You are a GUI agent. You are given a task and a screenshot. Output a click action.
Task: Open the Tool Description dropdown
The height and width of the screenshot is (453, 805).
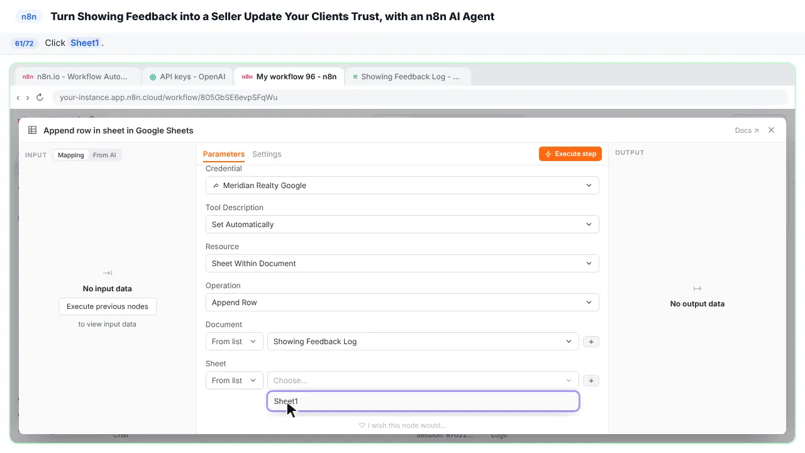402,225
